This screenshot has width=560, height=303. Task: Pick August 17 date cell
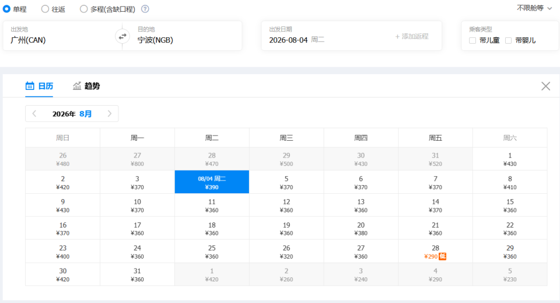[x=137, y=229]
